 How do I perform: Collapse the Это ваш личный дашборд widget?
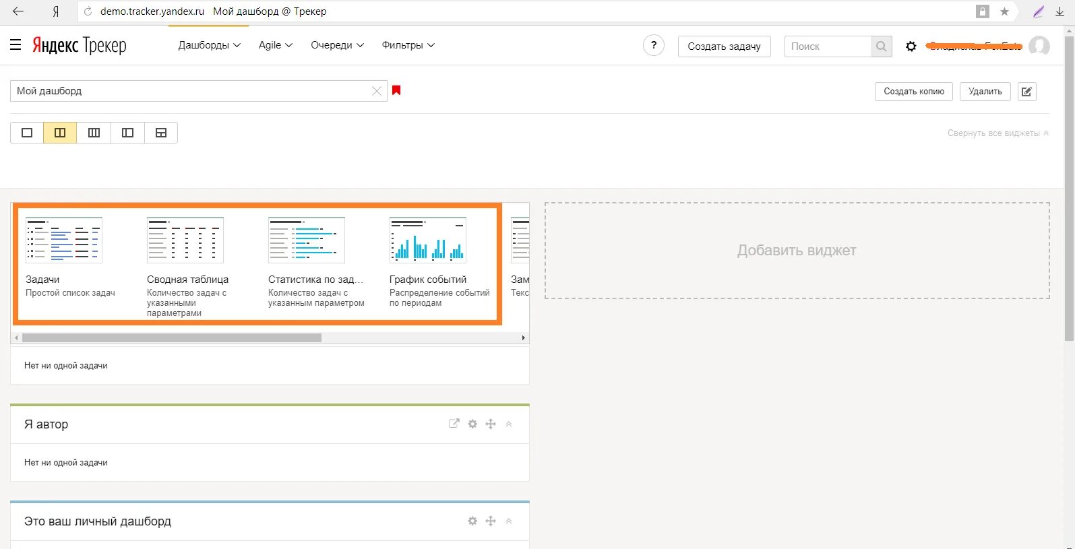coord(509,521)
